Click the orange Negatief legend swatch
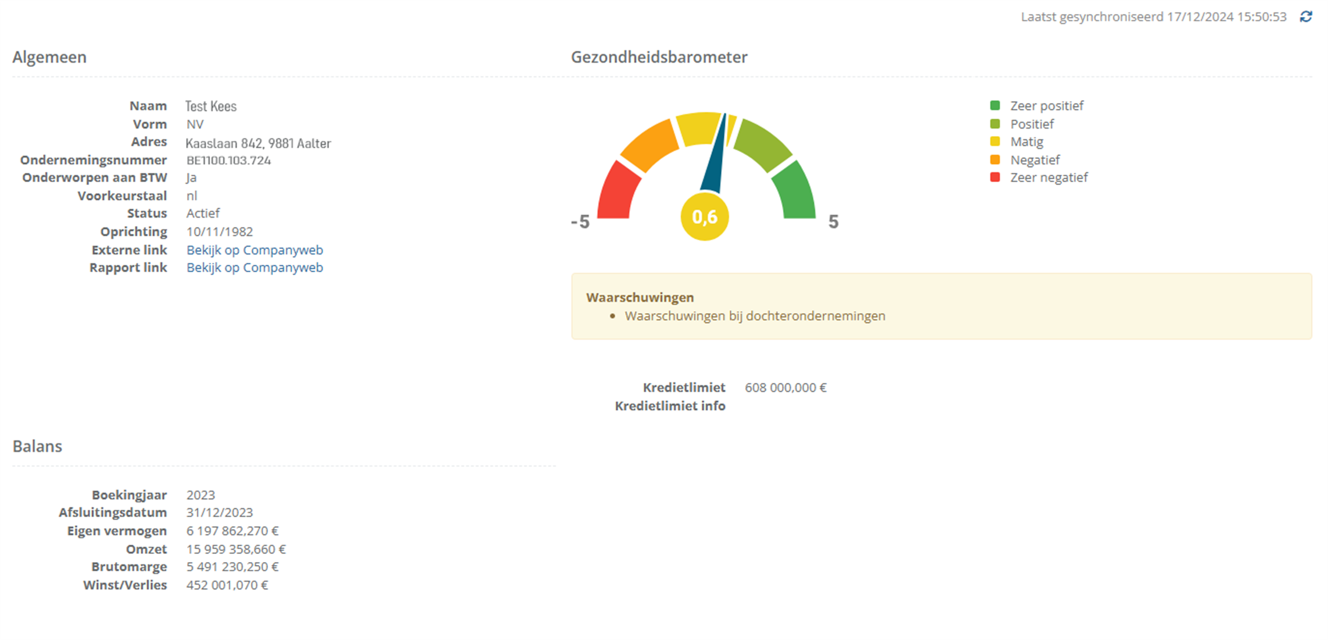This screenshot has height=640, width=1328. pos(995,159)
